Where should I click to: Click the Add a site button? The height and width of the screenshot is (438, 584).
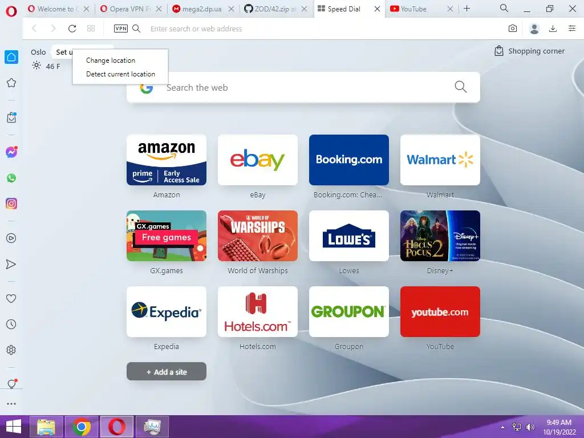(167, 371)
